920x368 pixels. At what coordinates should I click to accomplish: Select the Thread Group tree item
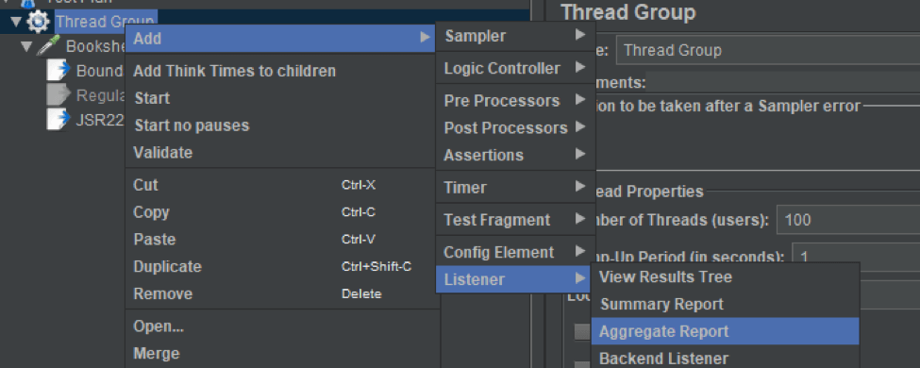(106, 23)
